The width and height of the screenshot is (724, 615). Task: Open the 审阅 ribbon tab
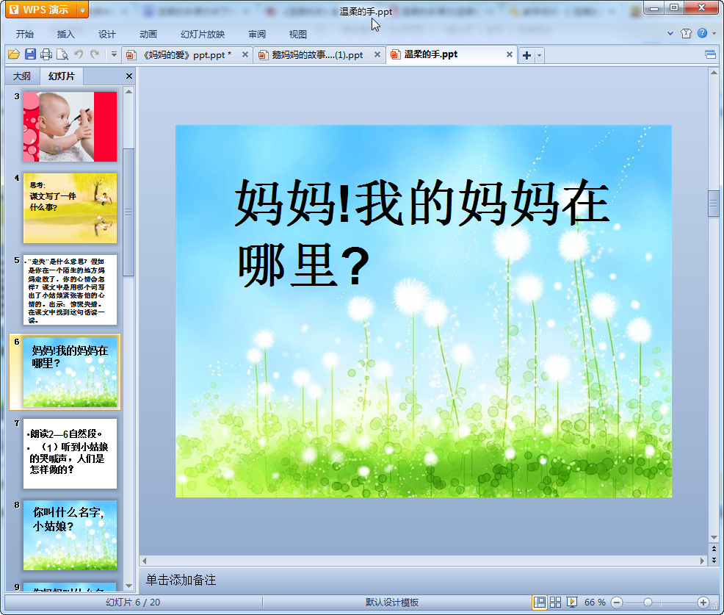pyautogui.click(x=257, y=35)
